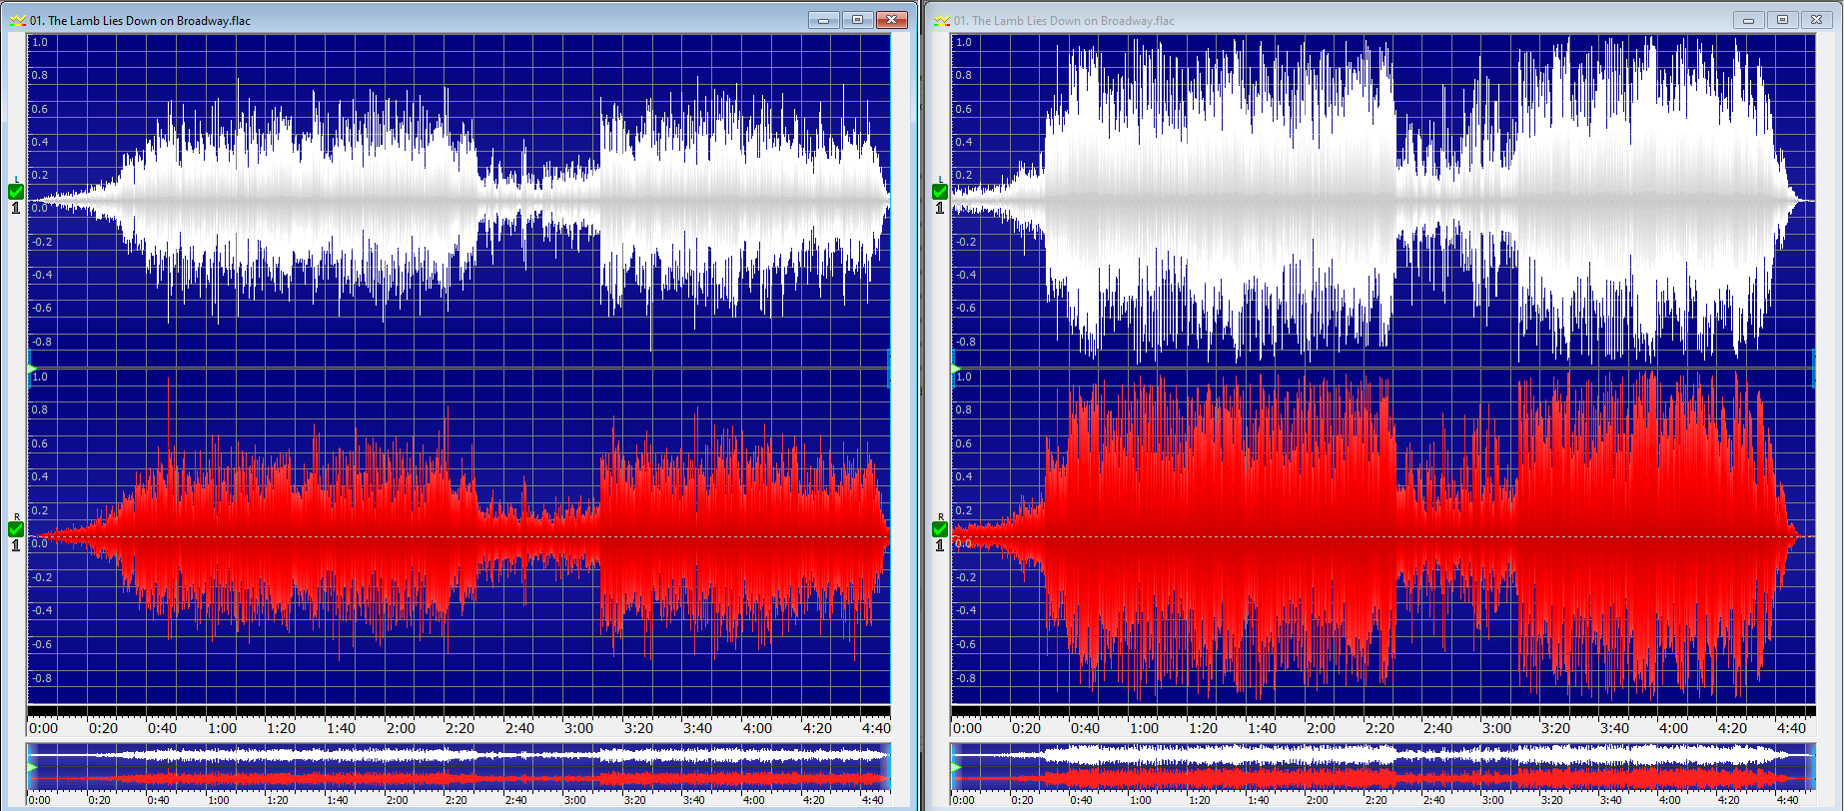The width and height of the screenshot is (1844, 811).
Task: Toggle the R channel checkbox in the left window
Action: coord(16,529)
